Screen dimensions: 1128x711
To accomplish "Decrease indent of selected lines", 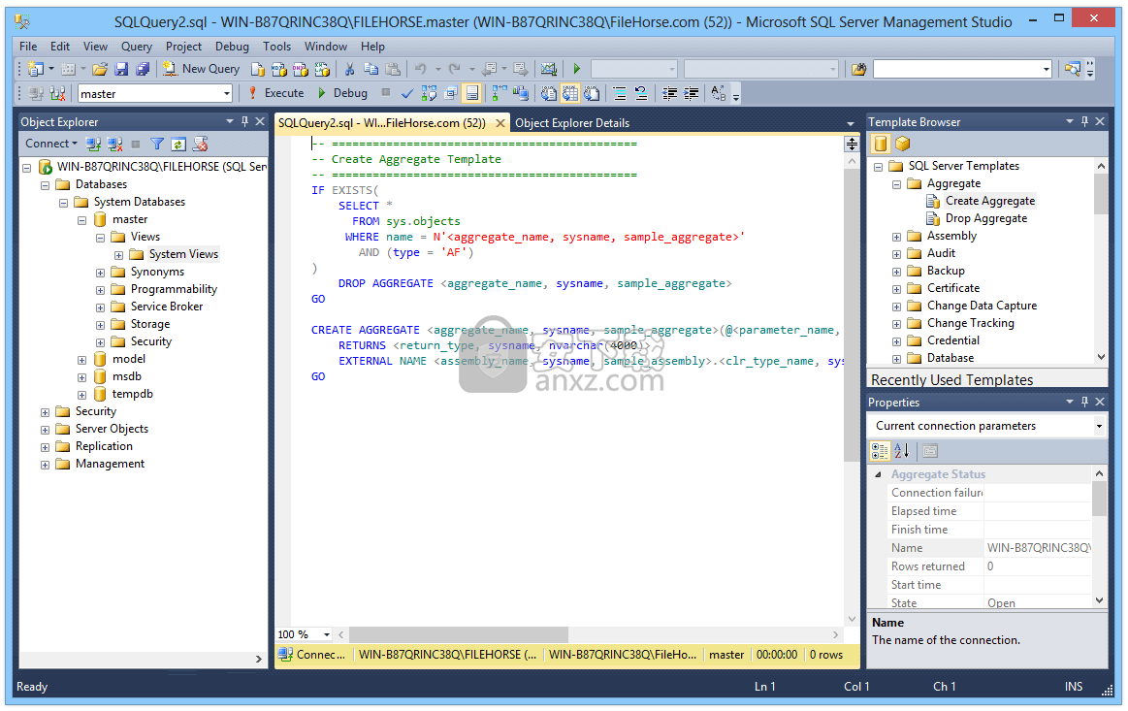I will [670, 93].
